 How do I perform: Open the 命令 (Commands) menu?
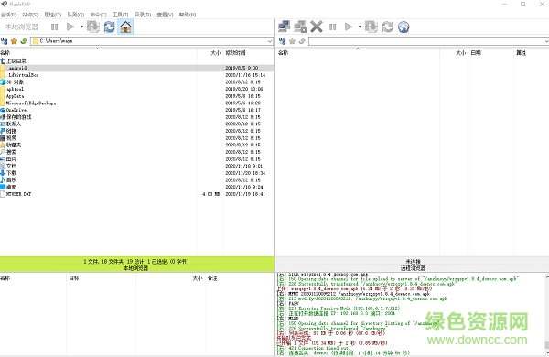pyautogui.click(x=98, y=15)
